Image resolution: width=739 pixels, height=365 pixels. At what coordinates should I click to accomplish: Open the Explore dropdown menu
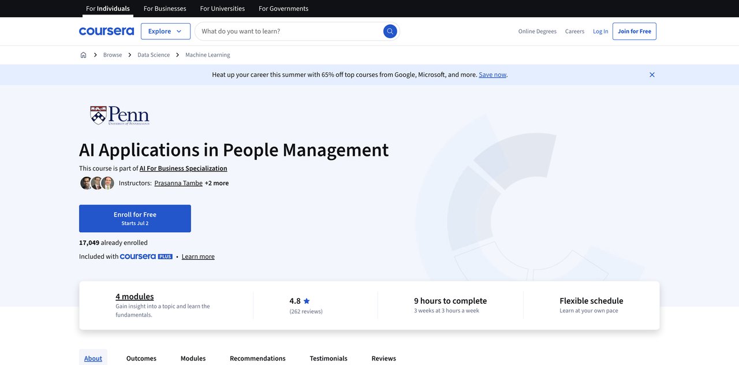(165, 31)
